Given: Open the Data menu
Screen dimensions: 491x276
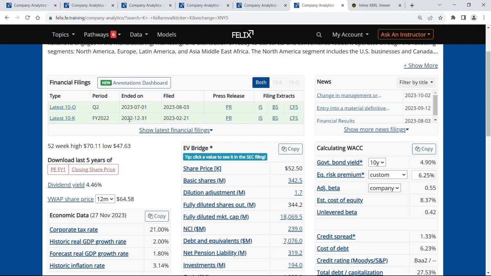Looking at the screenshot, I should tap(139, 34).
